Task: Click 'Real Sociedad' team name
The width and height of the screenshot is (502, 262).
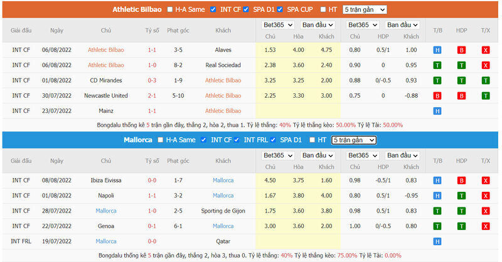Action: 223,65
